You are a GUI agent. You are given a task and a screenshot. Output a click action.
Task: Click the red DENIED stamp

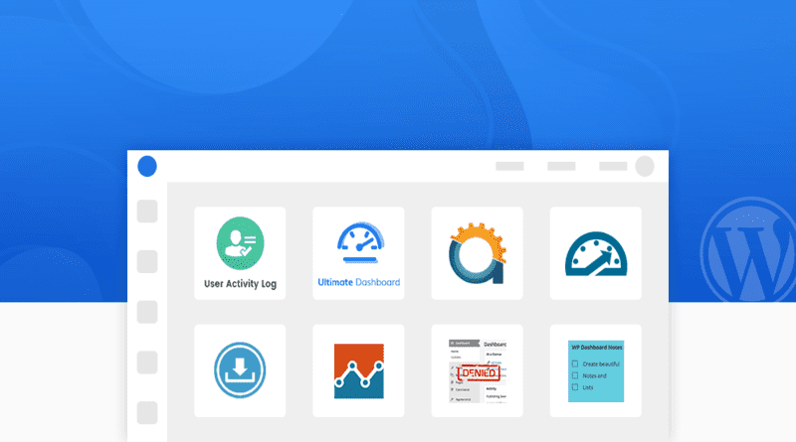click(479, 373)
